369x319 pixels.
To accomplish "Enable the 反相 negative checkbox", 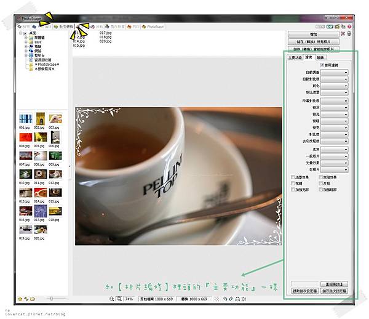I will 320,184.
